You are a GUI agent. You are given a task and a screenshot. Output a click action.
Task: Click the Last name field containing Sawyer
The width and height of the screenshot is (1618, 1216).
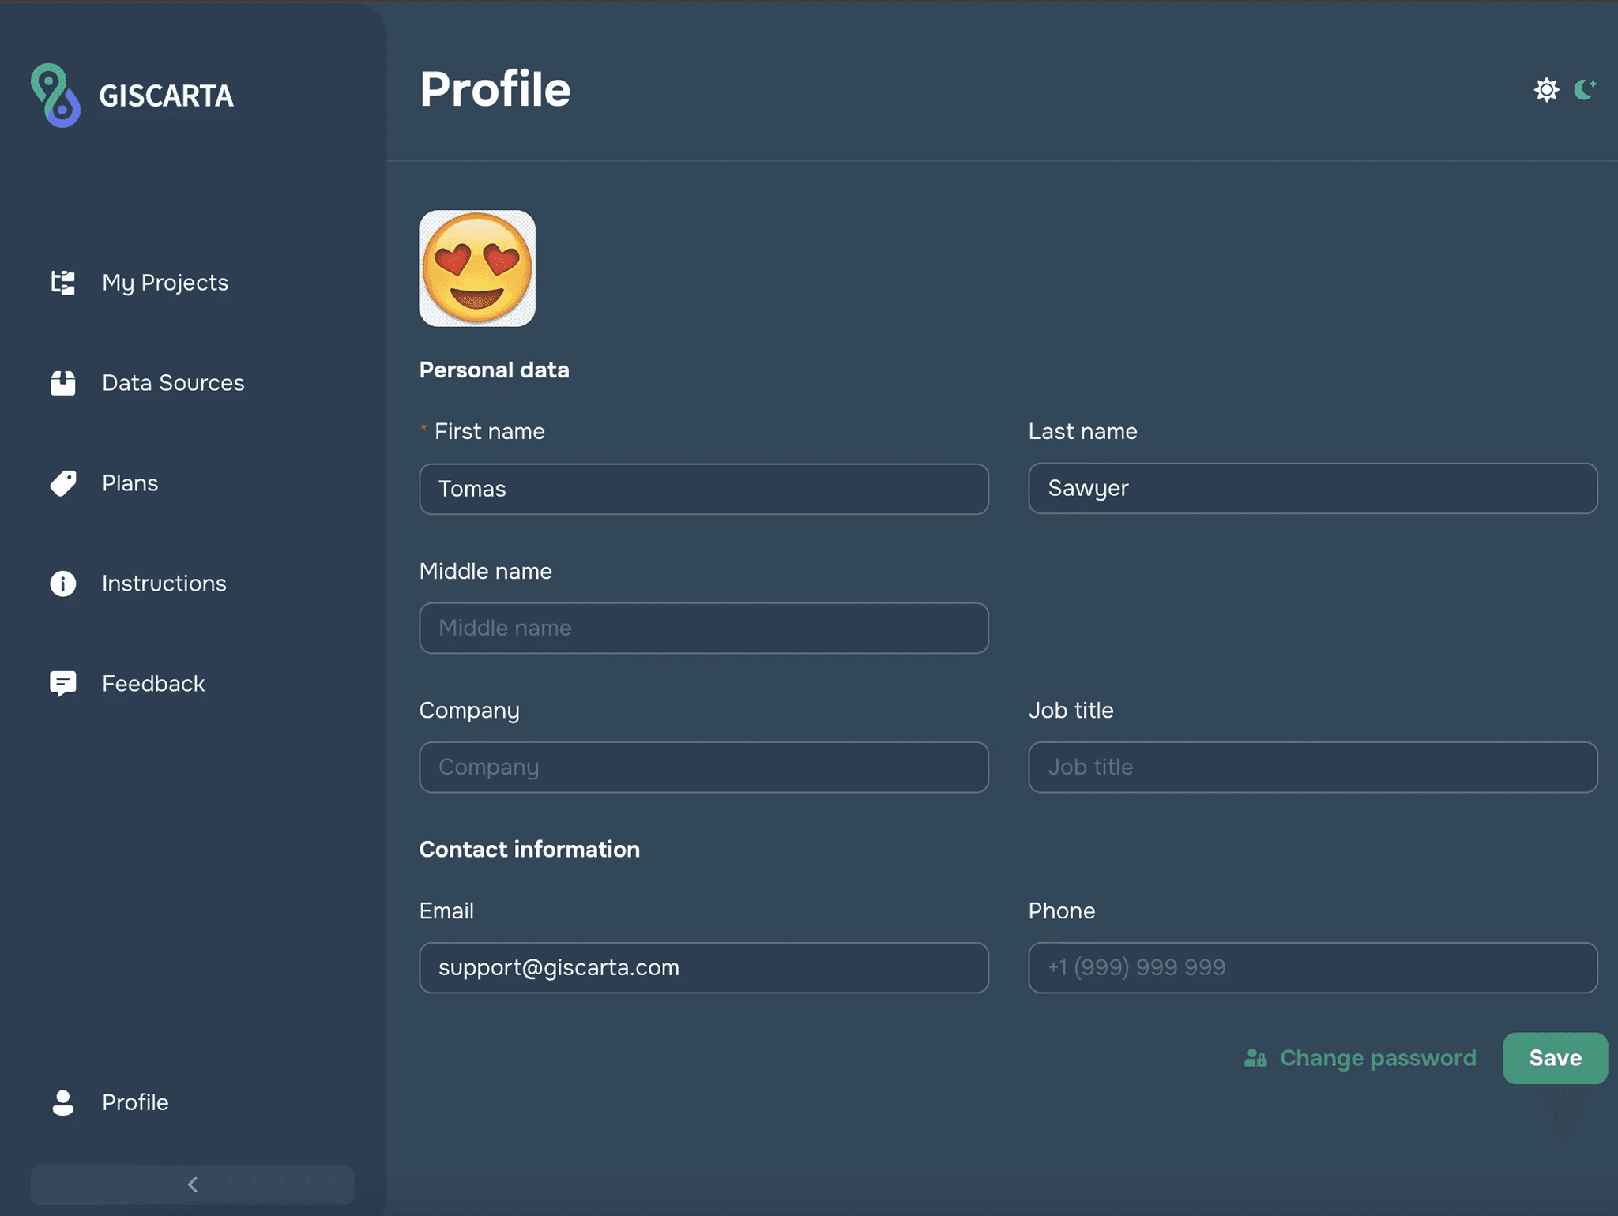[x=1312, y=489]
